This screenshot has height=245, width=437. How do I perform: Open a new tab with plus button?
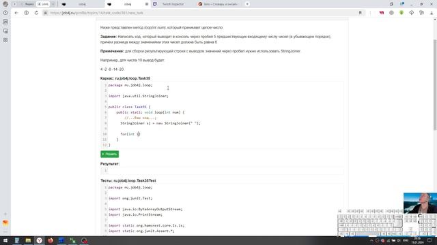point(247,4)
